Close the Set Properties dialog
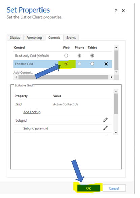Image resolution: width=140 pixels, height=198 pixels. 123,10
